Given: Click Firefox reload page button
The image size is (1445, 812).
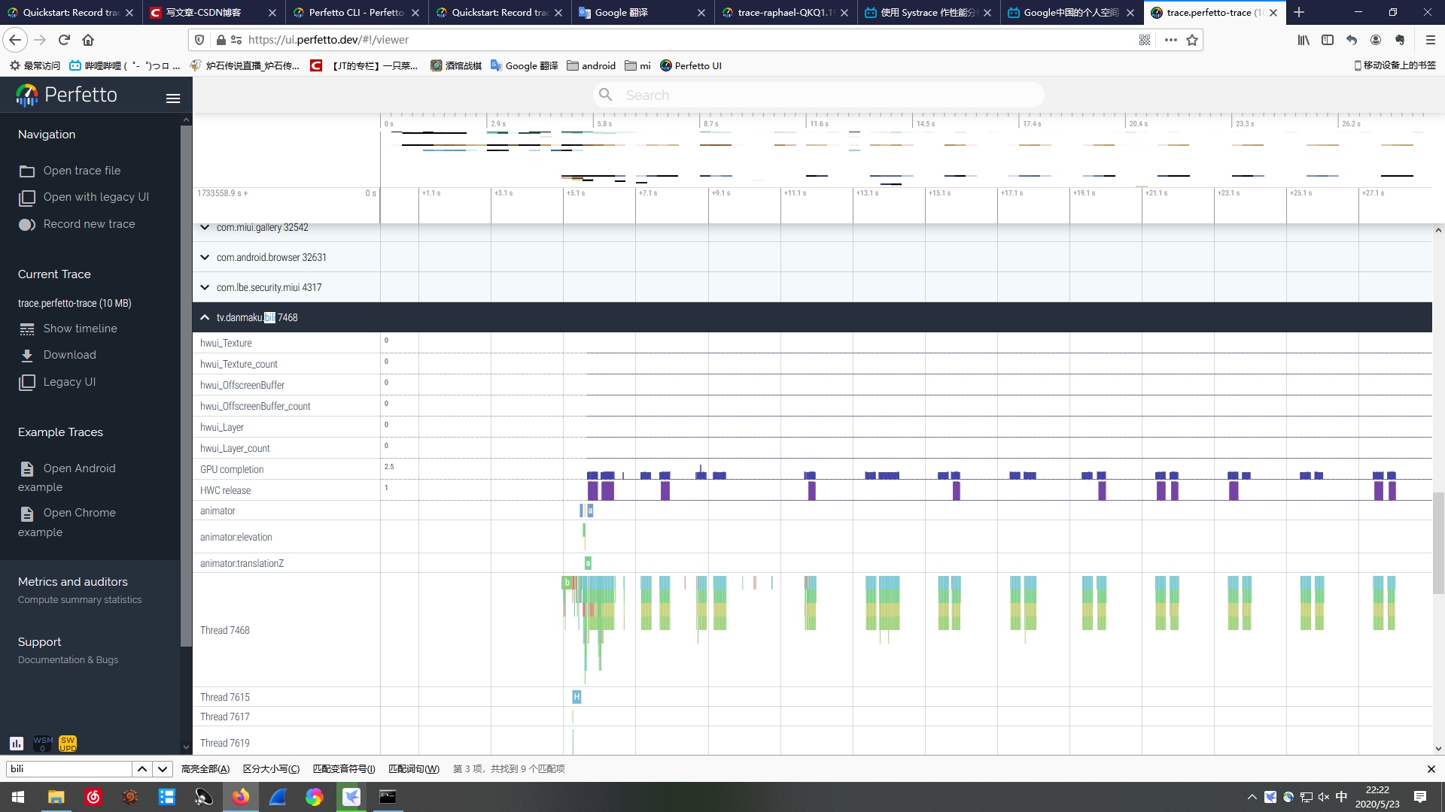Looking at the screenshot, I should tap(64, 40).
